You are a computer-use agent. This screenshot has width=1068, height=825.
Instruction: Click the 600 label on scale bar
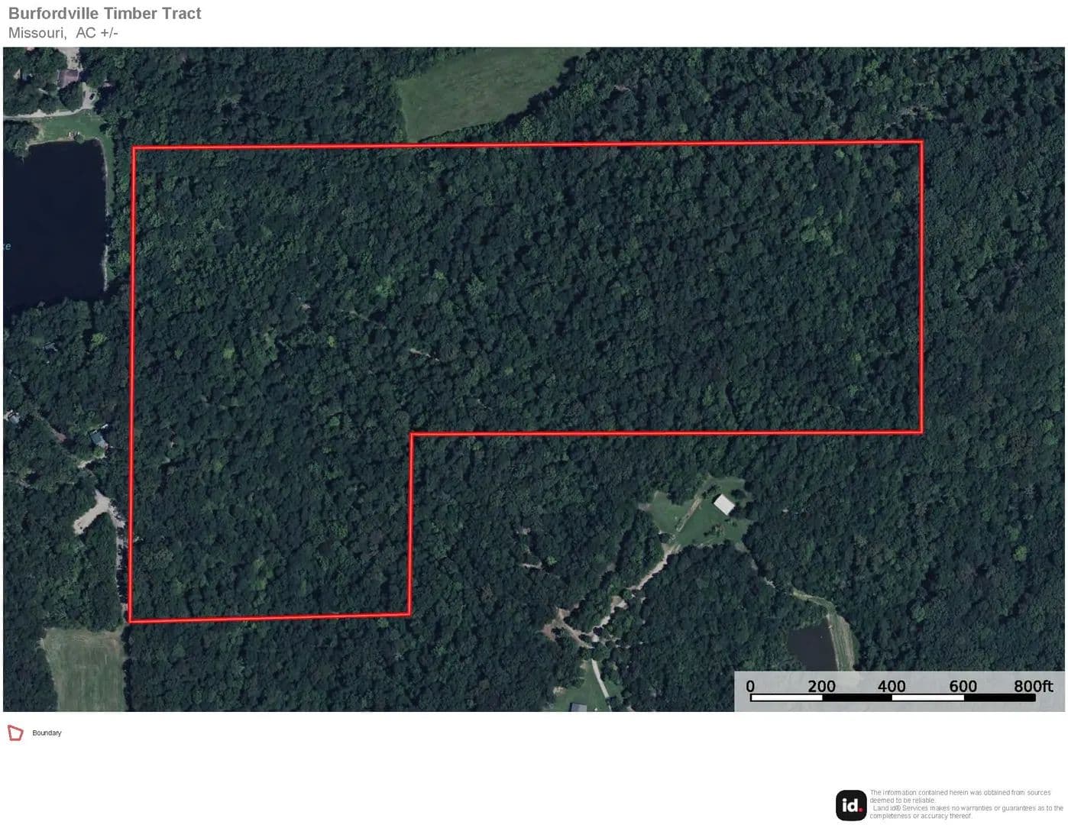963,686
